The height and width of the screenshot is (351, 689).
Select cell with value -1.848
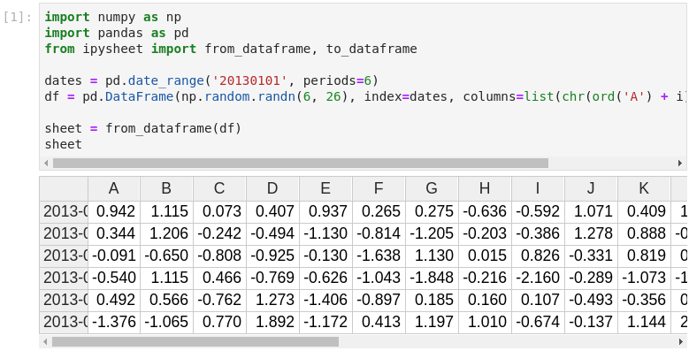point(432,279)
